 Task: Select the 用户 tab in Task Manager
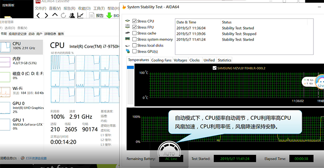click(x=39, y=34)
